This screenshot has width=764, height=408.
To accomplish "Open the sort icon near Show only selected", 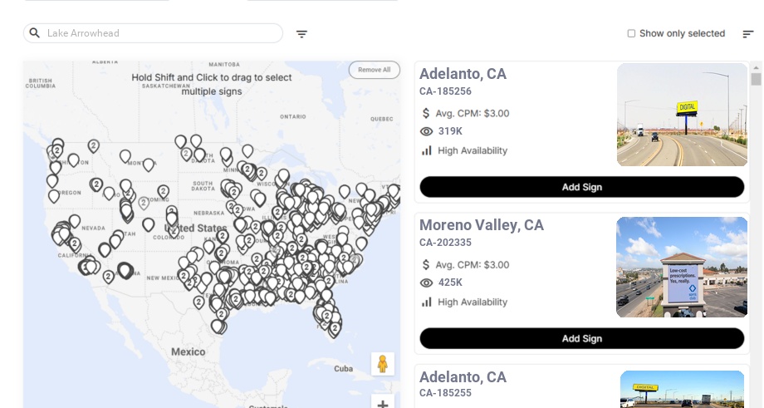I will 747,34.
